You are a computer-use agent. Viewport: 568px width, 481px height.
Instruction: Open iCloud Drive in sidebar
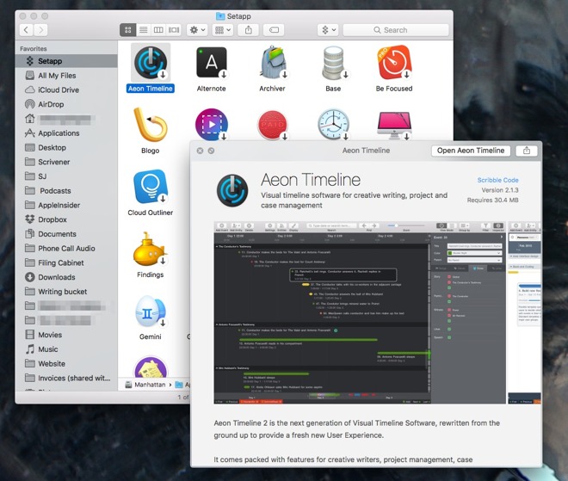click(66, 89)
